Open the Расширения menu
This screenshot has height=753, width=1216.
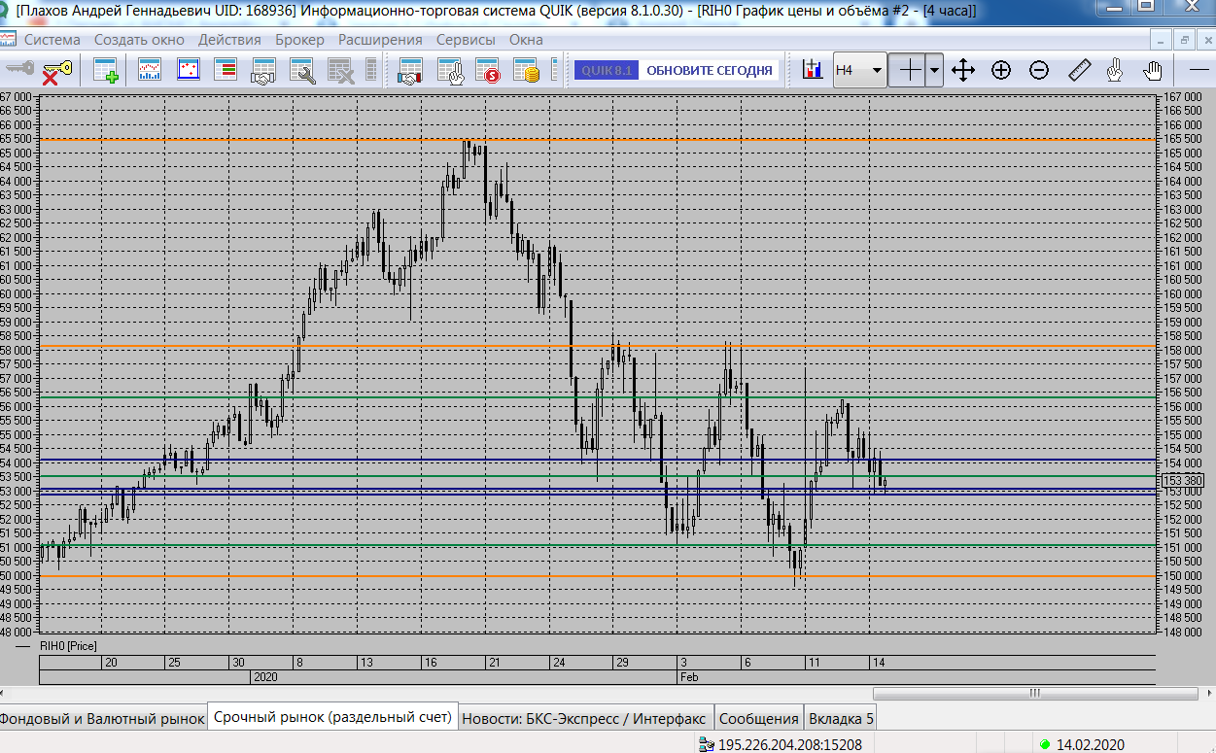click(380, 40)
